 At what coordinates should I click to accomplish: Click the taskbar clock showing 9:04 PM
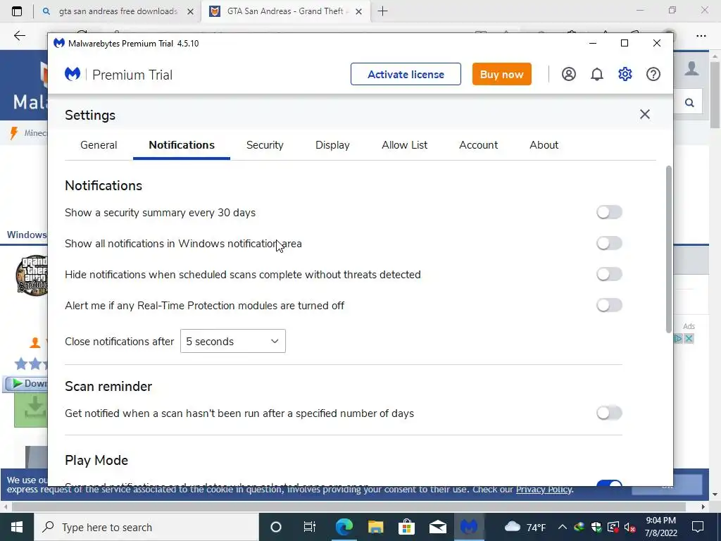660,527
